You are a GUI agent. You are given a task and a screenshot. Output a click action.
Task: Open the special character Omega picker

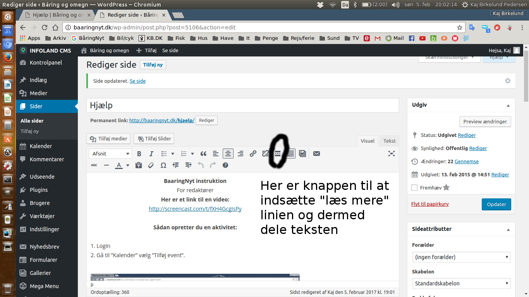click(x=163, y=165)
